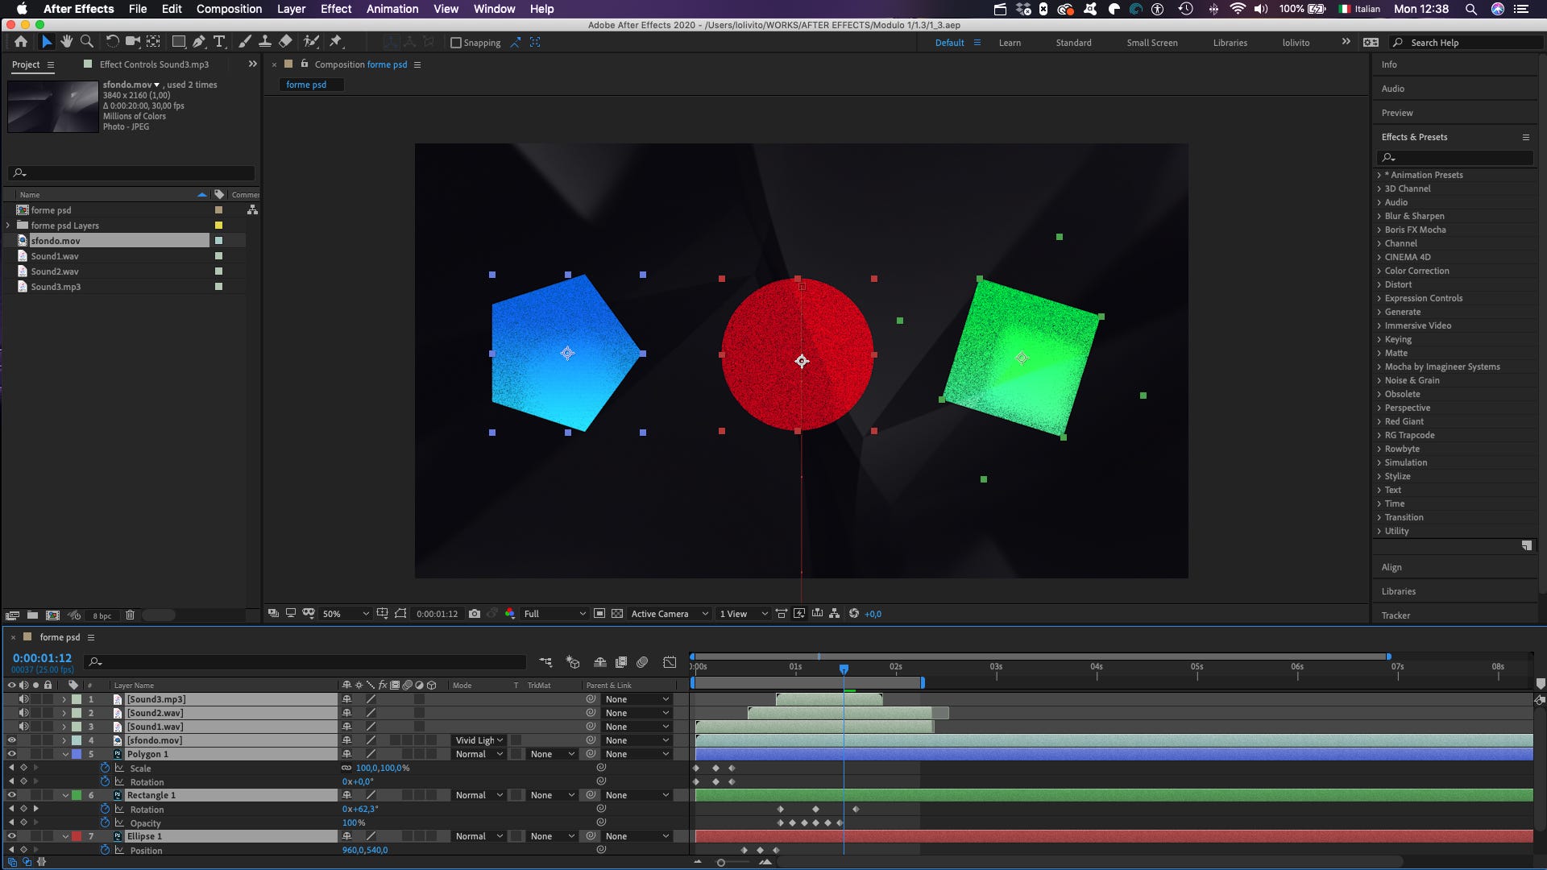Screen dimensions: 1547x870
Task: Take a snapshot with camera icon
Action: pyautogui.click(x=475, y=614)
